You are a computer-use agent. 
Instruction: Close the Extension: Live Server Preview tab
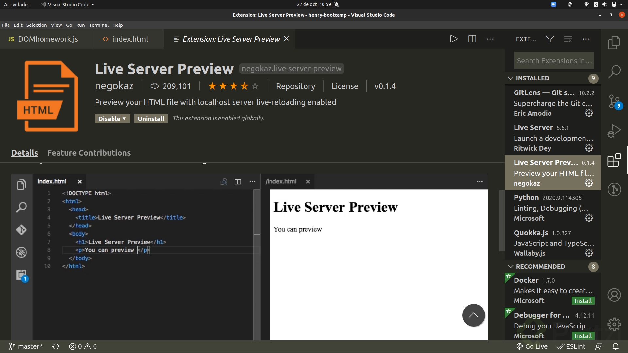tap(287, 39)
